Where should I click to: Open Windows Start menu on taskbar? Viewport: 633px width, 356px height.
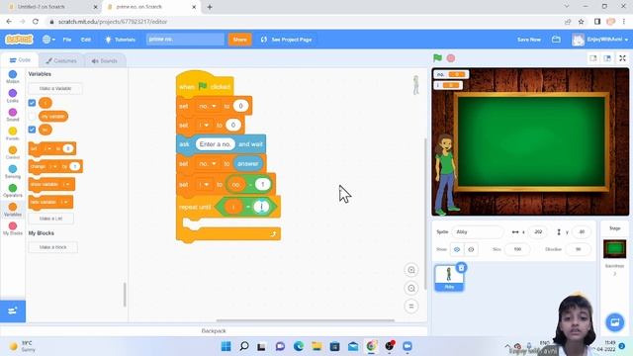pyautogui.click(x=226, y=346)
